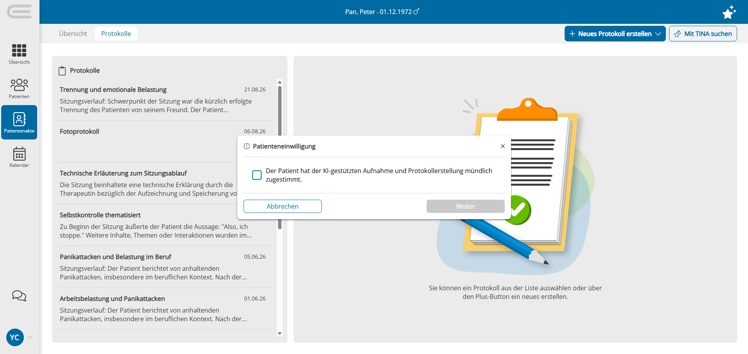The image size is (748, 354).
Task: Click the stars icon in top right
Action: [729, 12]
